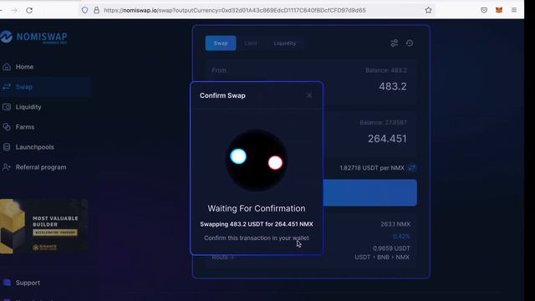Click the Referral program person icon
The image size is (535, 301).
[7, 167]
